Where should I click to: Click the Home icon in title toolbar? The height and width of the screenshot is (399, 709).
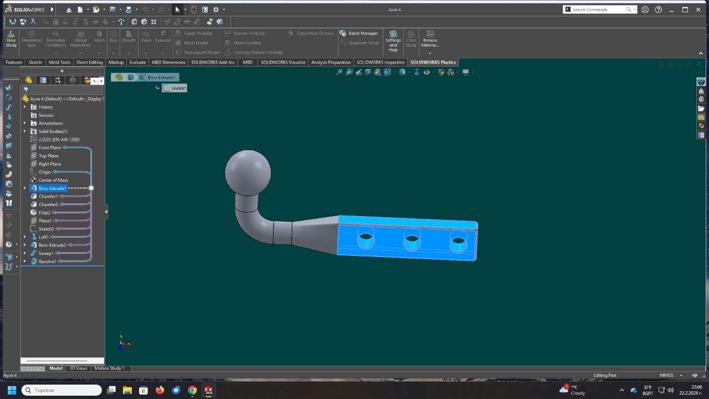(69, 9)
